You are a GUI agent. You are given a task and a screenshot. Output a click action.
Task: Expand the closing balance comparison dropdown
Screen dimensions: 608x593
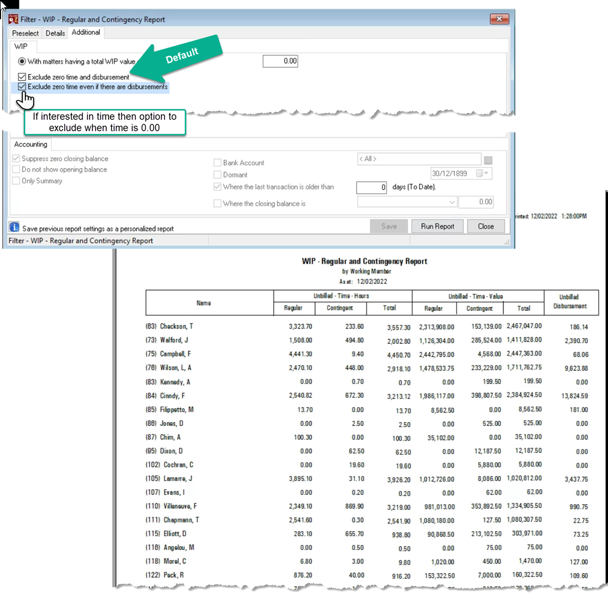click(452, 202)
